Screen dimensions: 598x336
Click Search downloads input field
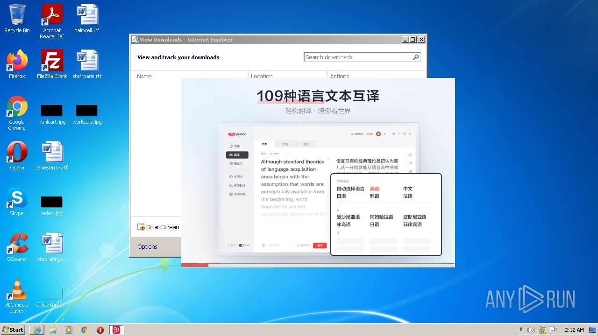point(357,57)
